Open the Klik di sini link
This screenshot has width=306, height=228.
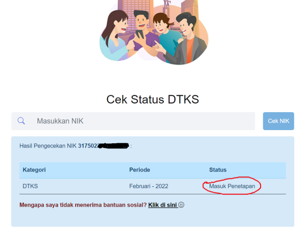click(x=163, y=205)
